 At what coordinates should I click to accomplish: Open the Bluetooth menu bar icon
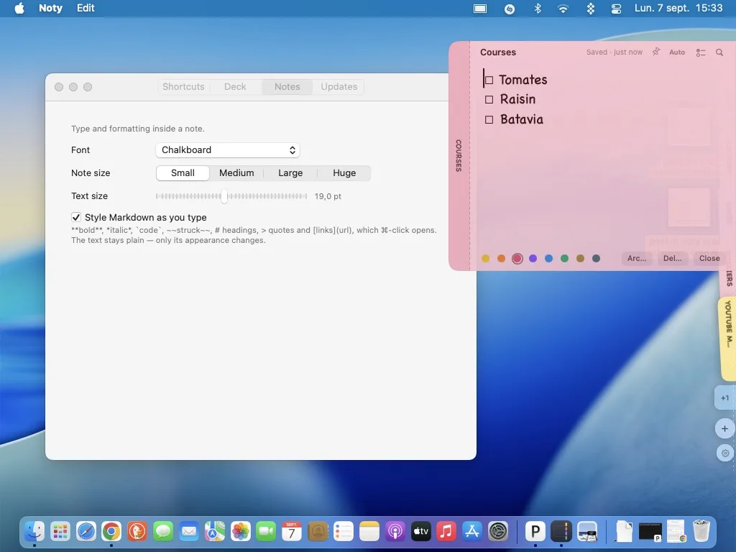[538, 9]
